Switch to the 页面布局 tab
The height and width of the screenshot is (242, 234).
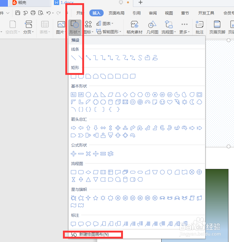(x=117, y=13)
